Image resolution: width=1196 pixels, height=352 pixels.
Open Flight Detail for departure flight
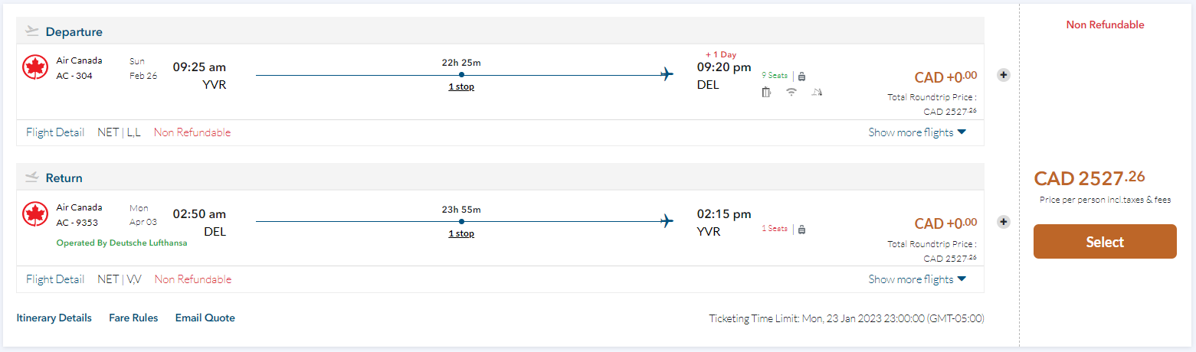(x=55, y=132)
